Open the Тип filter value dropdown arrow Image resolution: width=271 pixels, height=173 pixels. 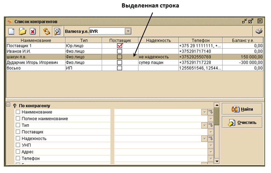click(205, 125)
